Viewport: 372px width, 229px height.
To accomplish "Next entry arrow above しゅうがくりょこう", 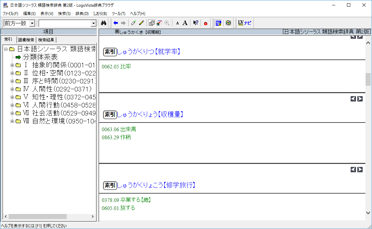I will pos(360,170).
